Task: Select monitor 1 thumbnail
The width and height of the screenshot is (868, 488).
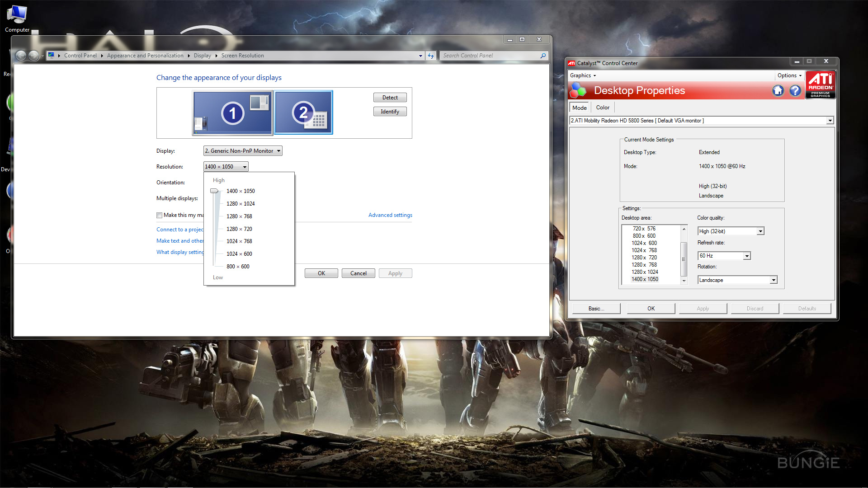Action: pos(233,113)
